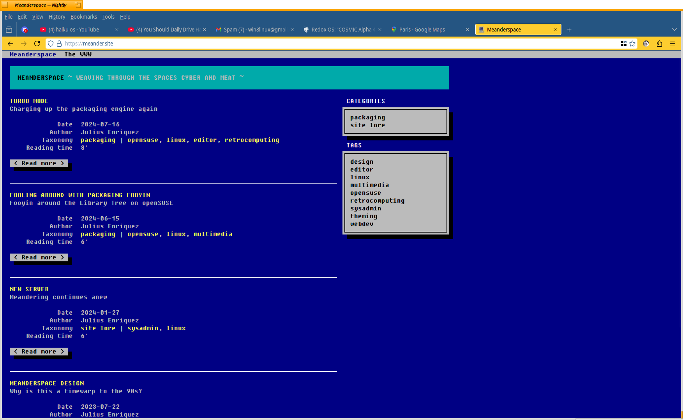Open the Firefox application menu (hamburger icon)
The width and height of the screenshot is (683, 420).
(x=673, y=44)
